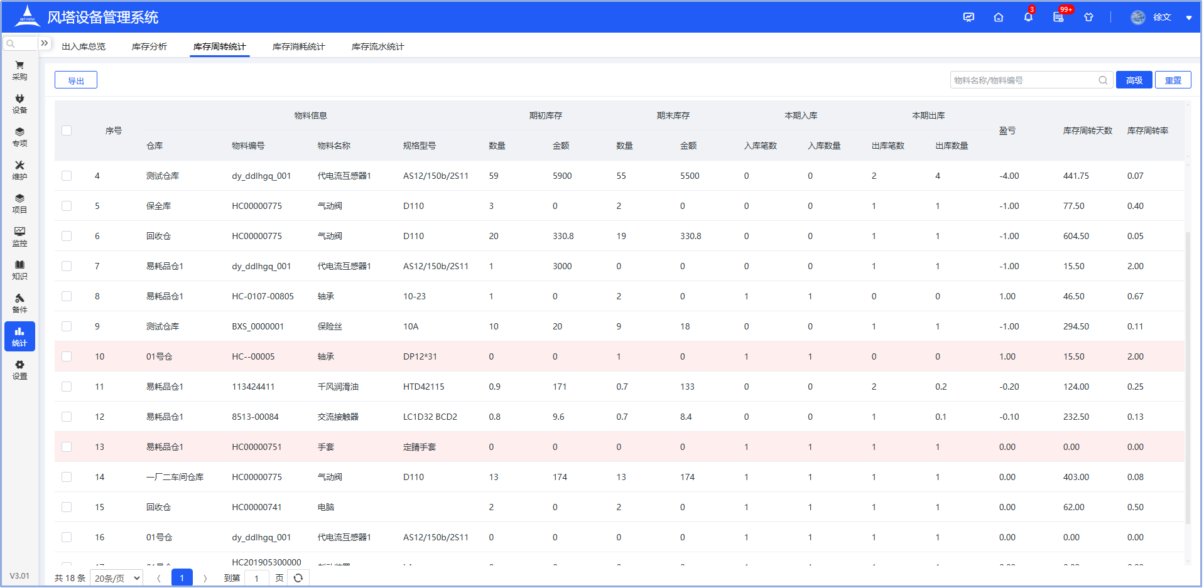1204x588 pixels.
Task: Open the home icon in the top bar
Action: [x=998, y=17]
